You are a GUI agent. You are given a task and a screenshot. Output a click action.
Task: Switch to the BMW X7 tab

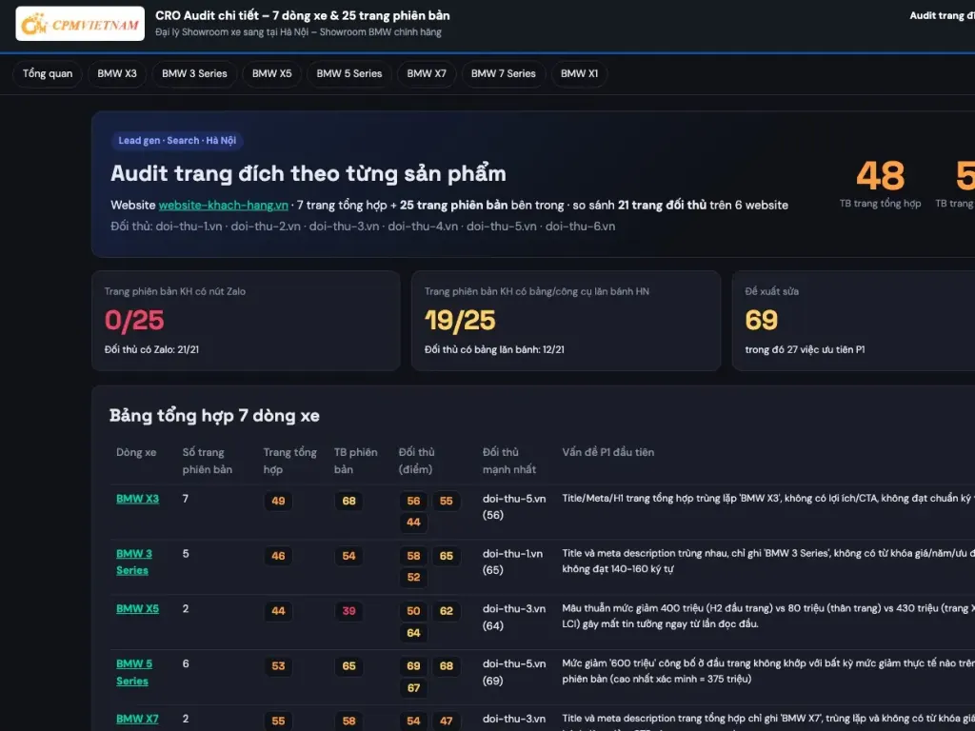427,73
